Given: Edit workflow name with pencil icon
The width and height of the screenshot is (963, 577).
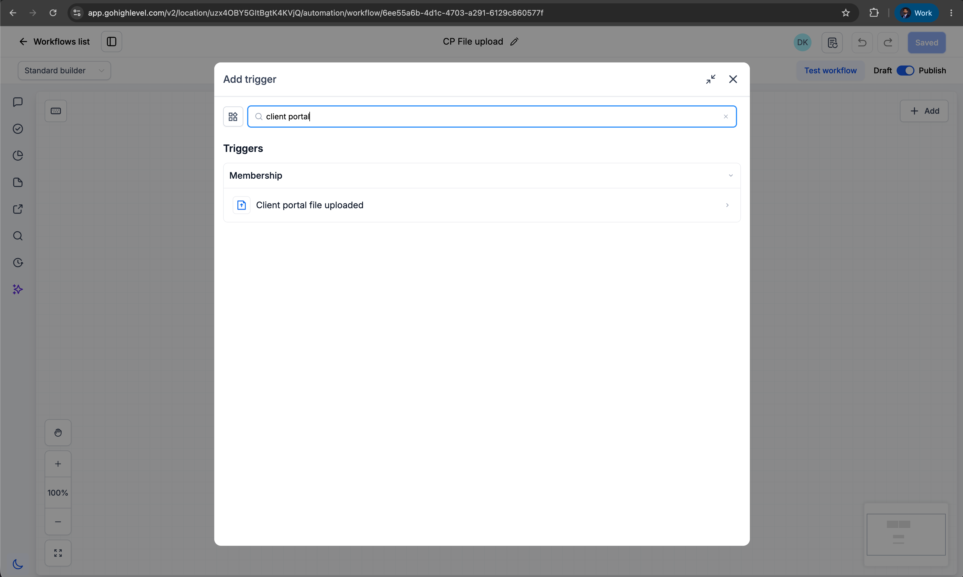Looking at the screenshot, I should click(x=514, y=42).
